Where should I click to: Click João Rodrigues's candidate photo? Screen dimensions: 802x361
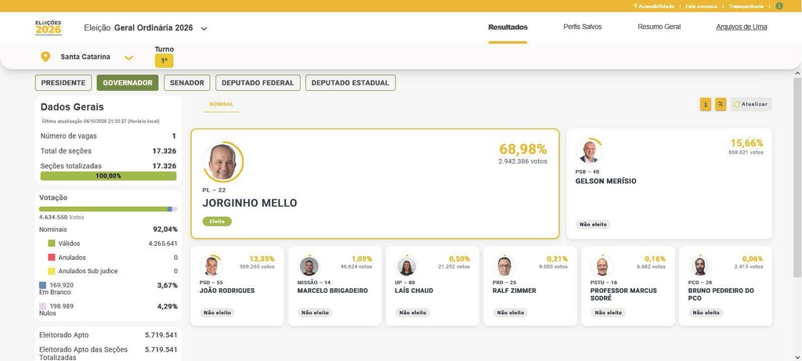click(211, 266)
